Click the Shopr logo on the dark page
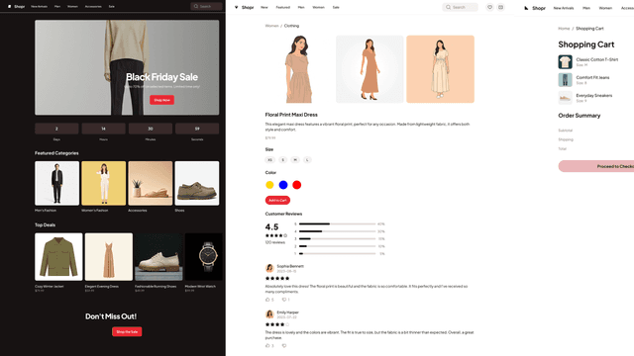 point(16,7)
